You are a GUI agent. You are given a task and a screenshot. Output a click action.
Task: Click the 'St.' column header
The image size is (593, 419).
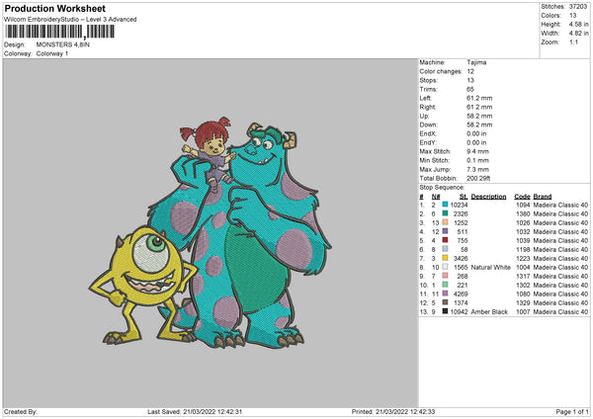click(x=464, y=197)
